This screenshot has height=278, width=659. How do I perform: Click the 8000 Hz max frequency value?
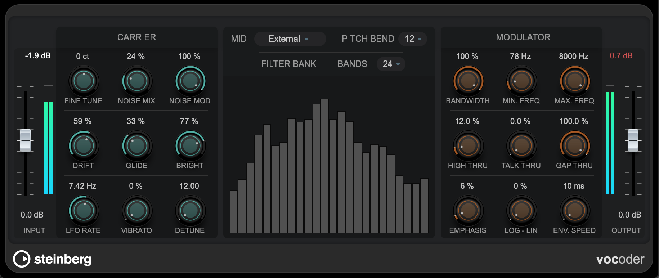pos(574,56)
